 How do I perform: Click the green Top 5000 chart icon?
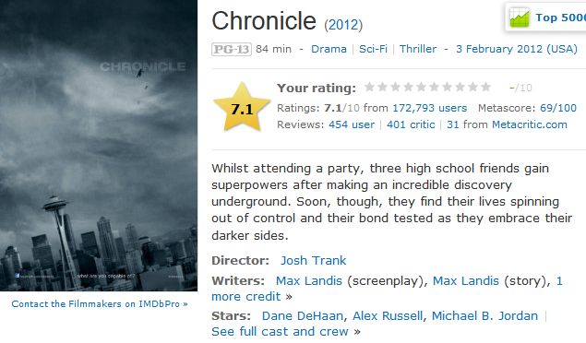pyautogui.click(x=520, y=18)
